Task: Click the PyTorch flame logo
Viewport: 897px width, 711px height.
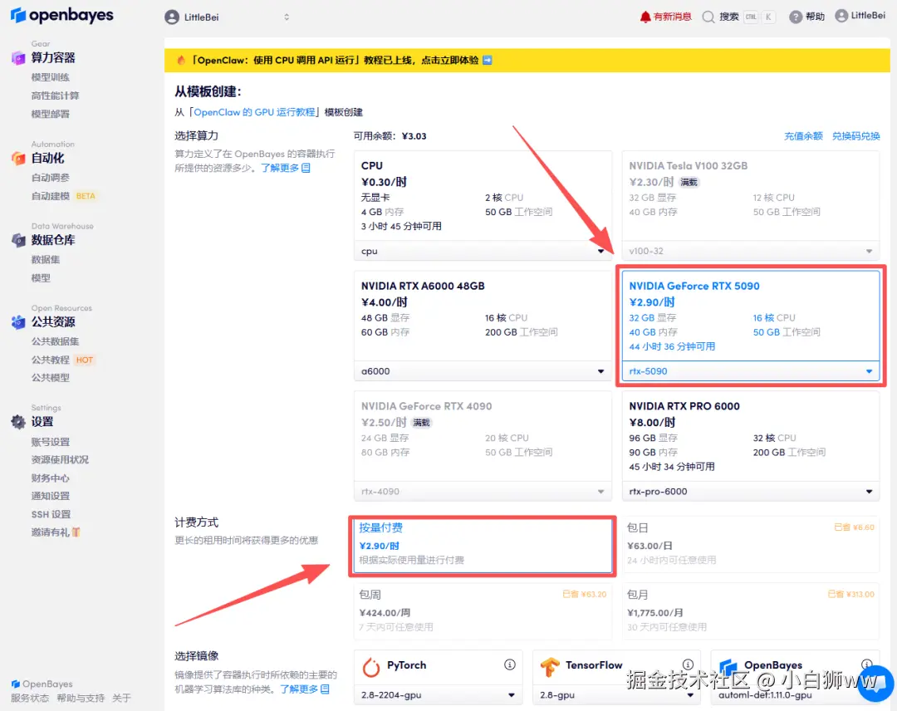Action: pyautogui.click(x=371, y=667)
